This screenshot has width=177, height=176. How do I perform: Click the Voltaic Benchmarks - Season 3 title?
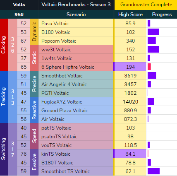(76, 5)
